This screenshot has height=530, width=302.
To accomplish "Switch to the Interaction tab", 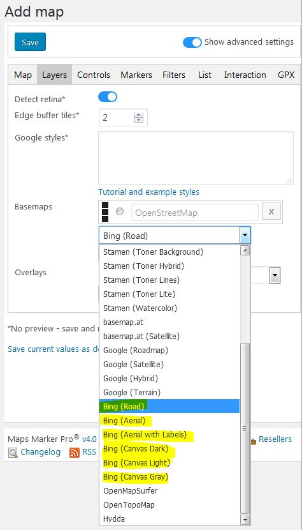I will pyautogui.click(x=245, y=75).
